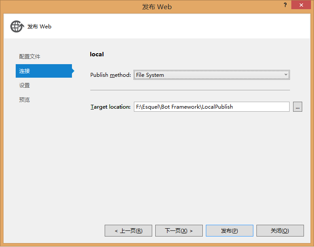
Task: Go to the 预览 step
Action: pos(24,100)
